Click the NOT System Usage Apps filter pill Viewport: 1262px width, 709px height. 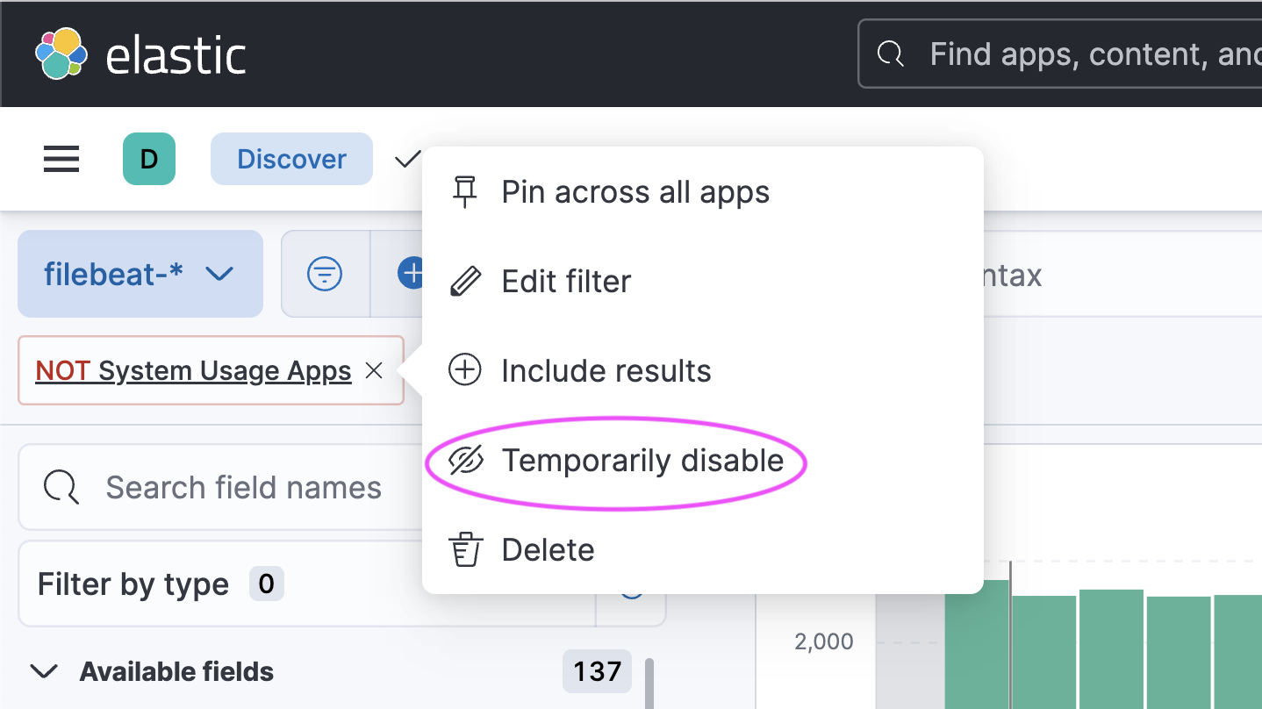click(x=193, y=371)
